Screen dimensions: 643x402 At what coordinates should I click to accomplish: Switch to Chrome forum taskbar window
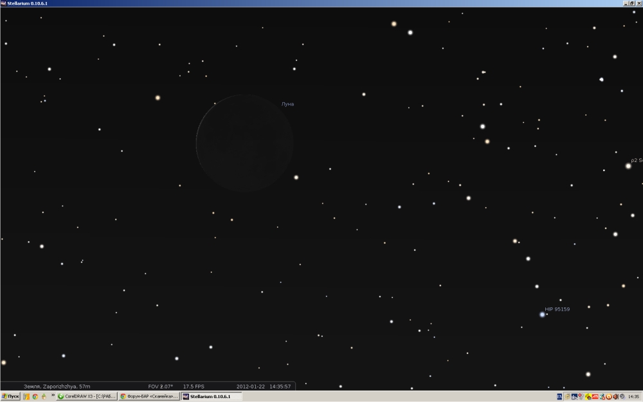pyautogui.click(x=149, y=396)
